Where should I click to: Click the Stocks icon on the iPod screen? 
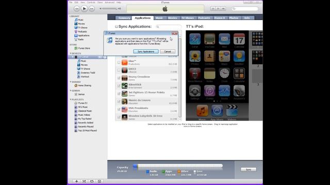coord(224,90)
